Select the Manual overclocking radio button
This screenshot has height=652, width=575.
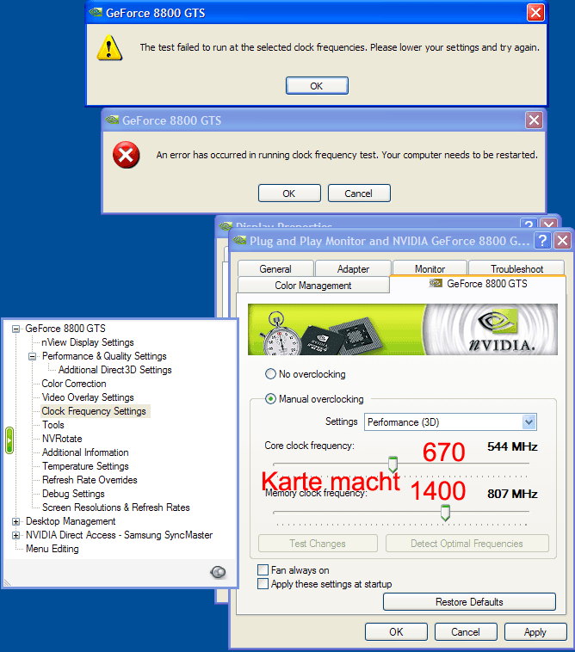tap(270, 399)
